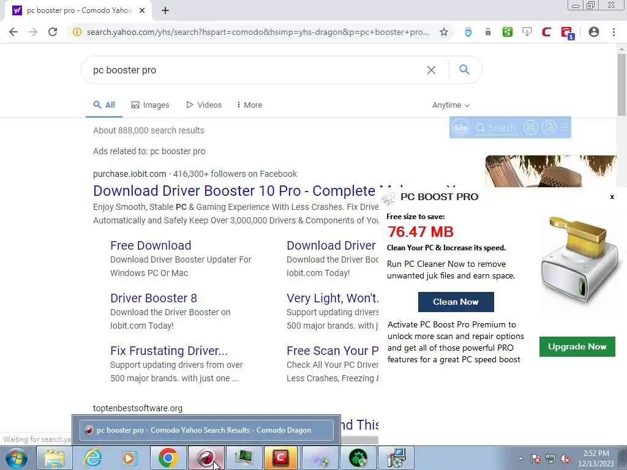Reload the current page
Image resolution: width=627 pixels, height=470 pixels.
53,32
